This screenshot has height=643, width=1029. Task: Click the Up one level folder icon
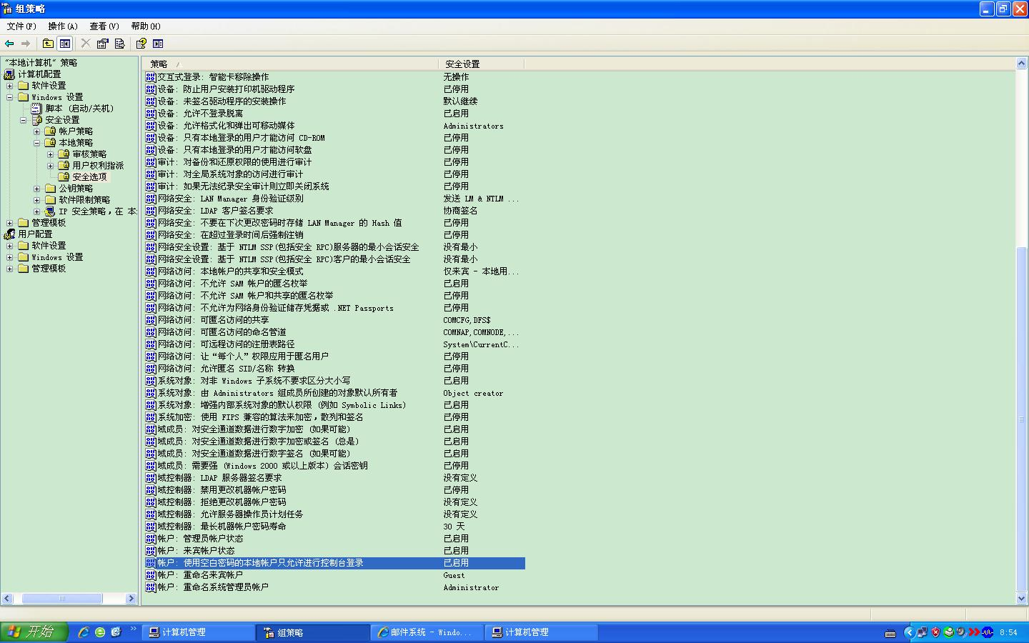48,44
